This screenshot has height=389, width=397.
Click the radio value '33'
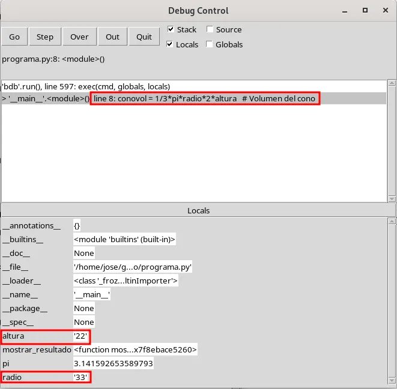pyautogui.click(x=80, y=378)
